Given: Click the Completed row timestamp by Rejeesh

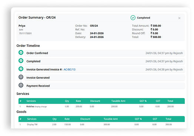Looking at the screenshot, I should coord(164,61).
